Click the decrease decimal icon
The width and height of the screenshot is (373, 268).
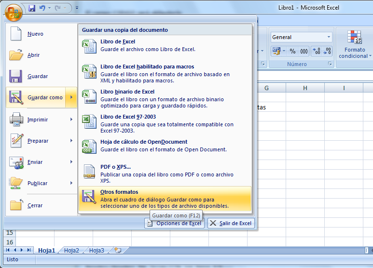coord(327,51)
